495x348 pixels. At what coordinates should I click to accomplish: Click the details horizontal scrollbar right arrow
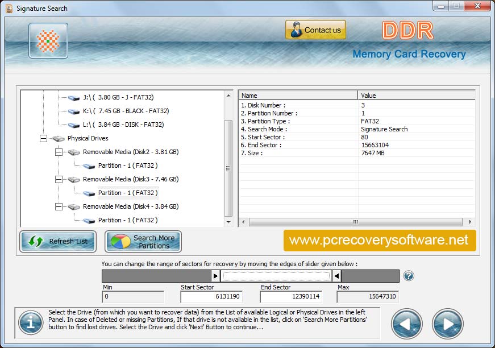click(x=471, y=222)
